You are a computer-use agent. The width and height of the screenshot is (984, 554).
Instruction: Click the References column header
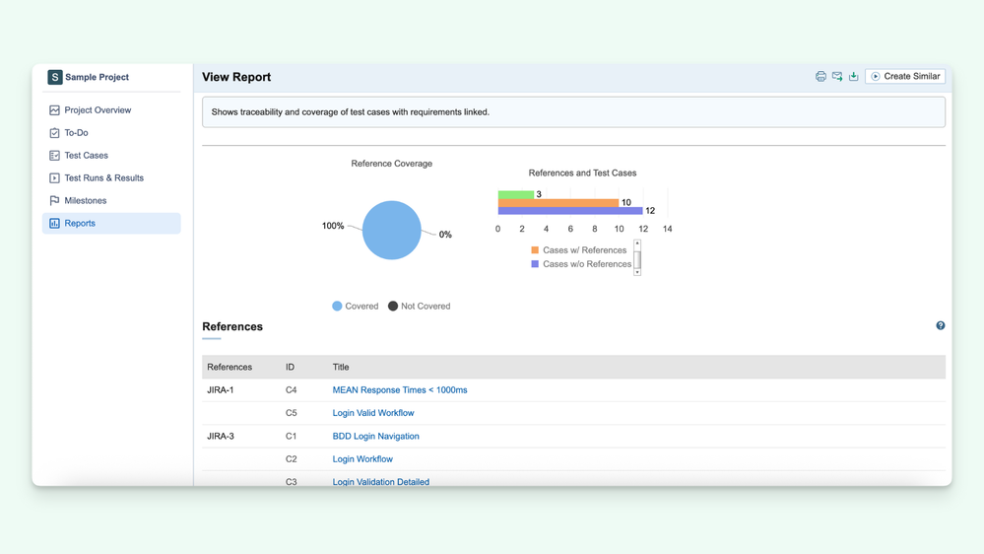coord(230,368)
